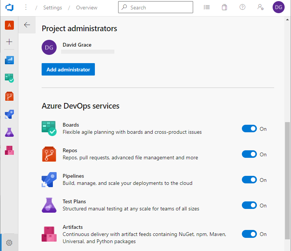Disable the Pipelines service toggle

[x=249, y=180]
